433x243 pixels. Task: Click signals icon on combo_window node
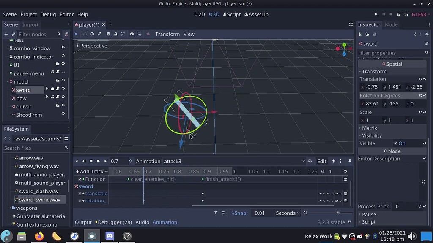(x=63, y=47)
